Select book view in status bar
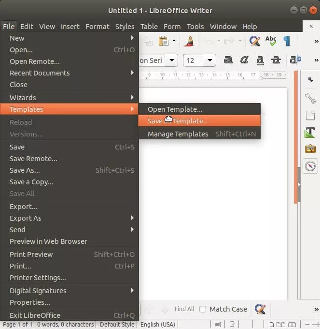The image size is (320, 329). click(292, 324)
